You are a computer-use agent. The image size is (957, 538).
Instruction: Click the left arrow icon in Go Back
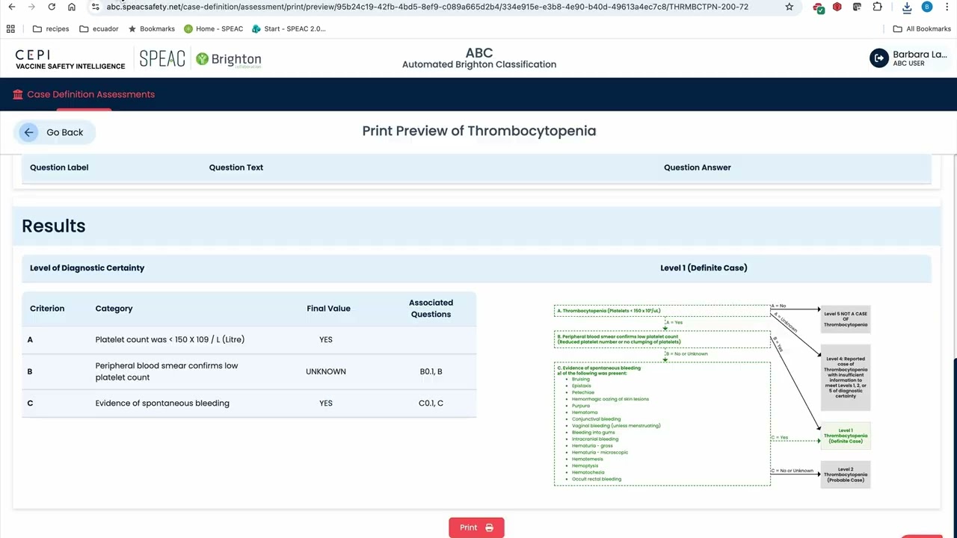28,132
